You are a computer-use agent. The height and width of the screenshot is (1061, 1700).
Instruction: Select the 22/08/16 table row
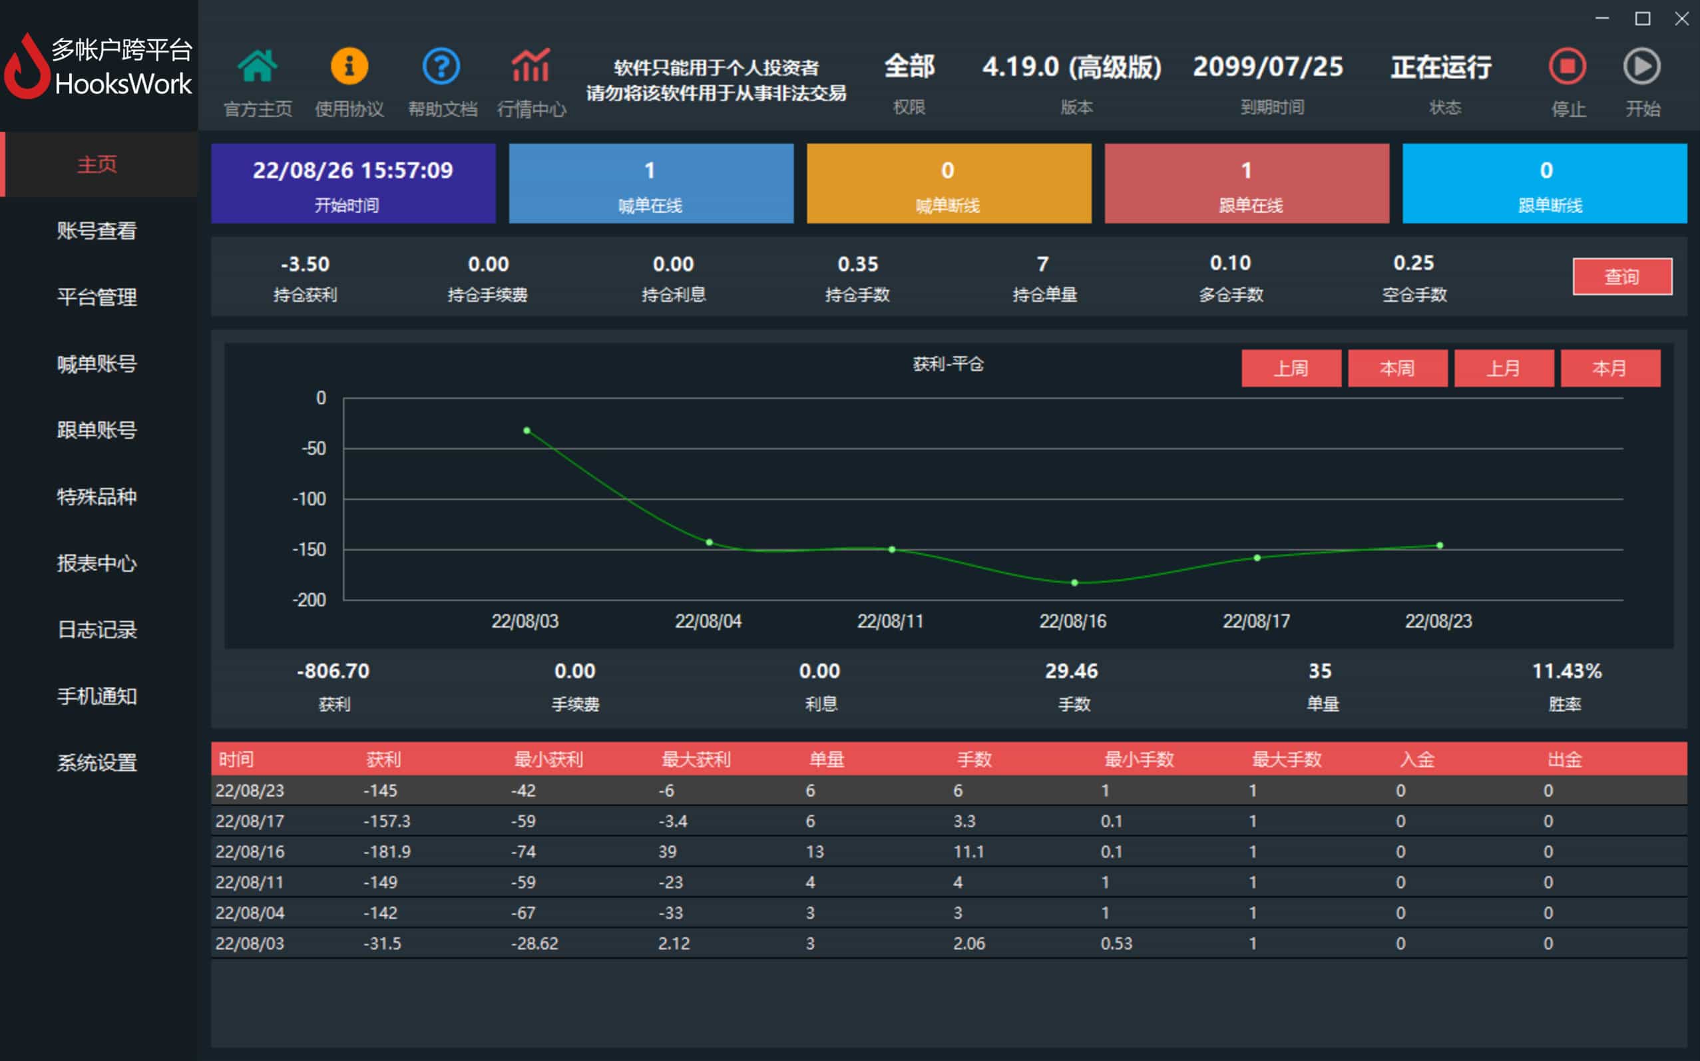(x=949, y=851)
